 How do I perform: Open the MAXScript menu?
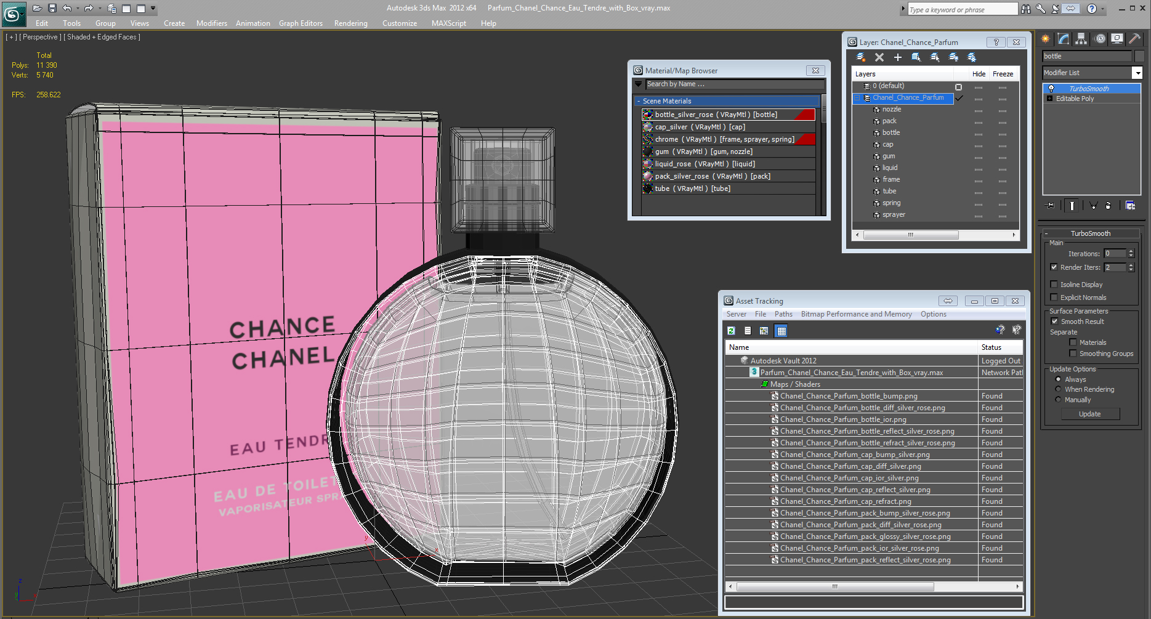(x=448, y=23)
